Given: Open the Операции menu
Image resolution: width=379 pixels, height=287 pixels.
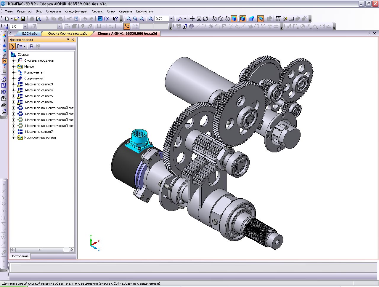Looking at the screenshot, I should point(53,11).
